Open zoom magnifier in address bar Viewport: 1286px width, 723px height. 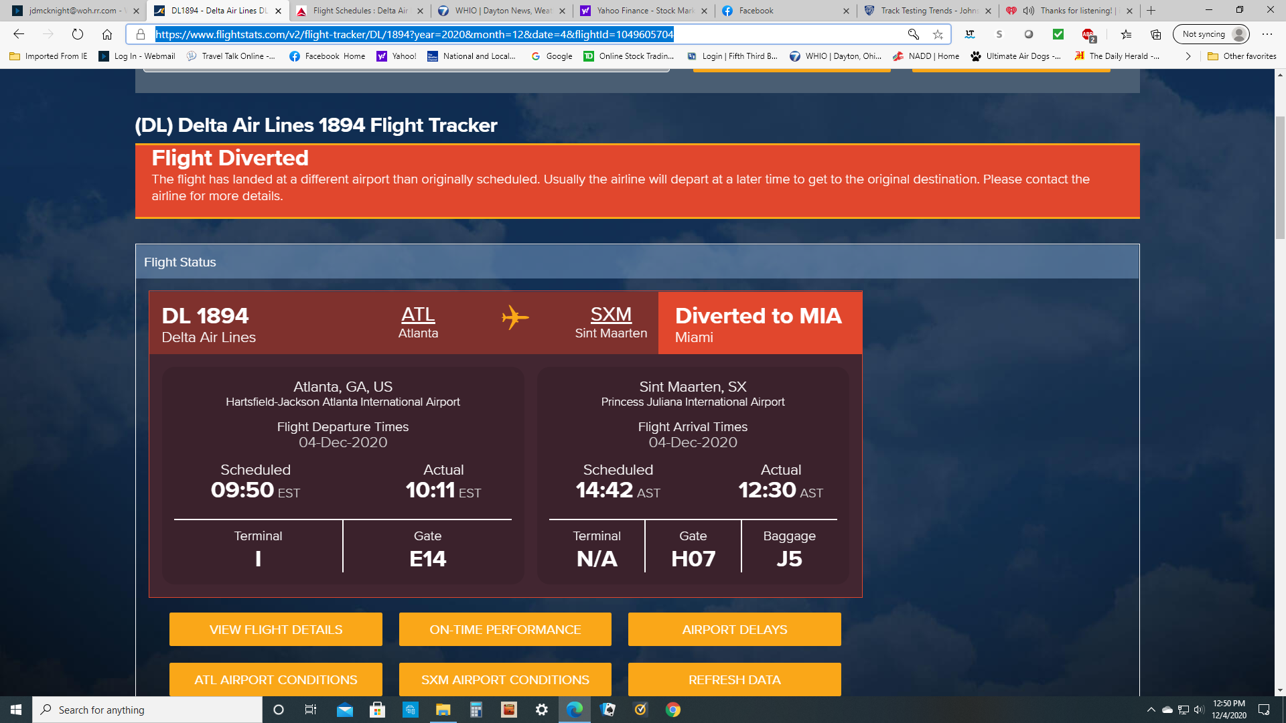(x=913, y=34)
